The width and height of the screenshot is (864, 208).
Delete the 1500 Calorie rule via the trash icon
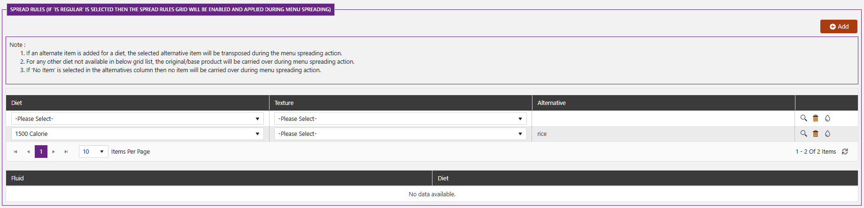pos(816,134)
